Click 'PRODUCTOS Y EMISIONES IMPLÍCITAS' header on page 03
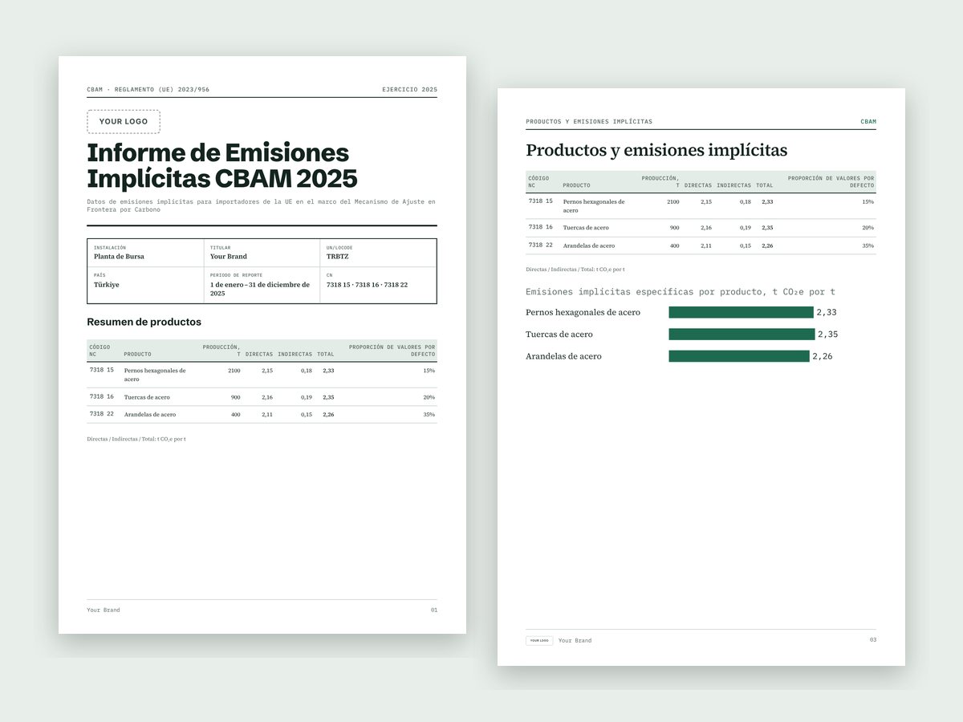This screenshot has height=722, width=963. click(x=589, y=122)
